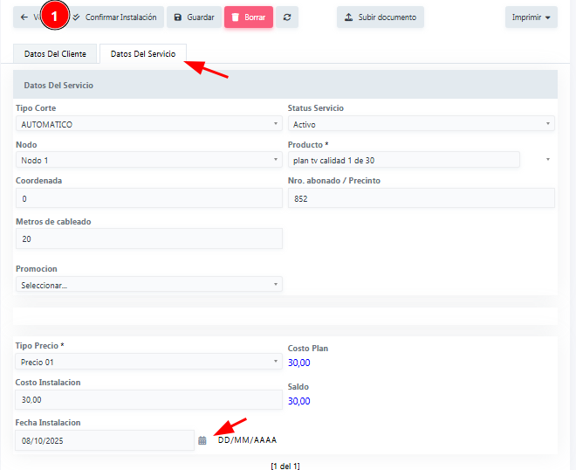The height and width of the screenshot is (470, 576).
Task: Click Subir documento upload button
Action: click(x=381, y=17)
